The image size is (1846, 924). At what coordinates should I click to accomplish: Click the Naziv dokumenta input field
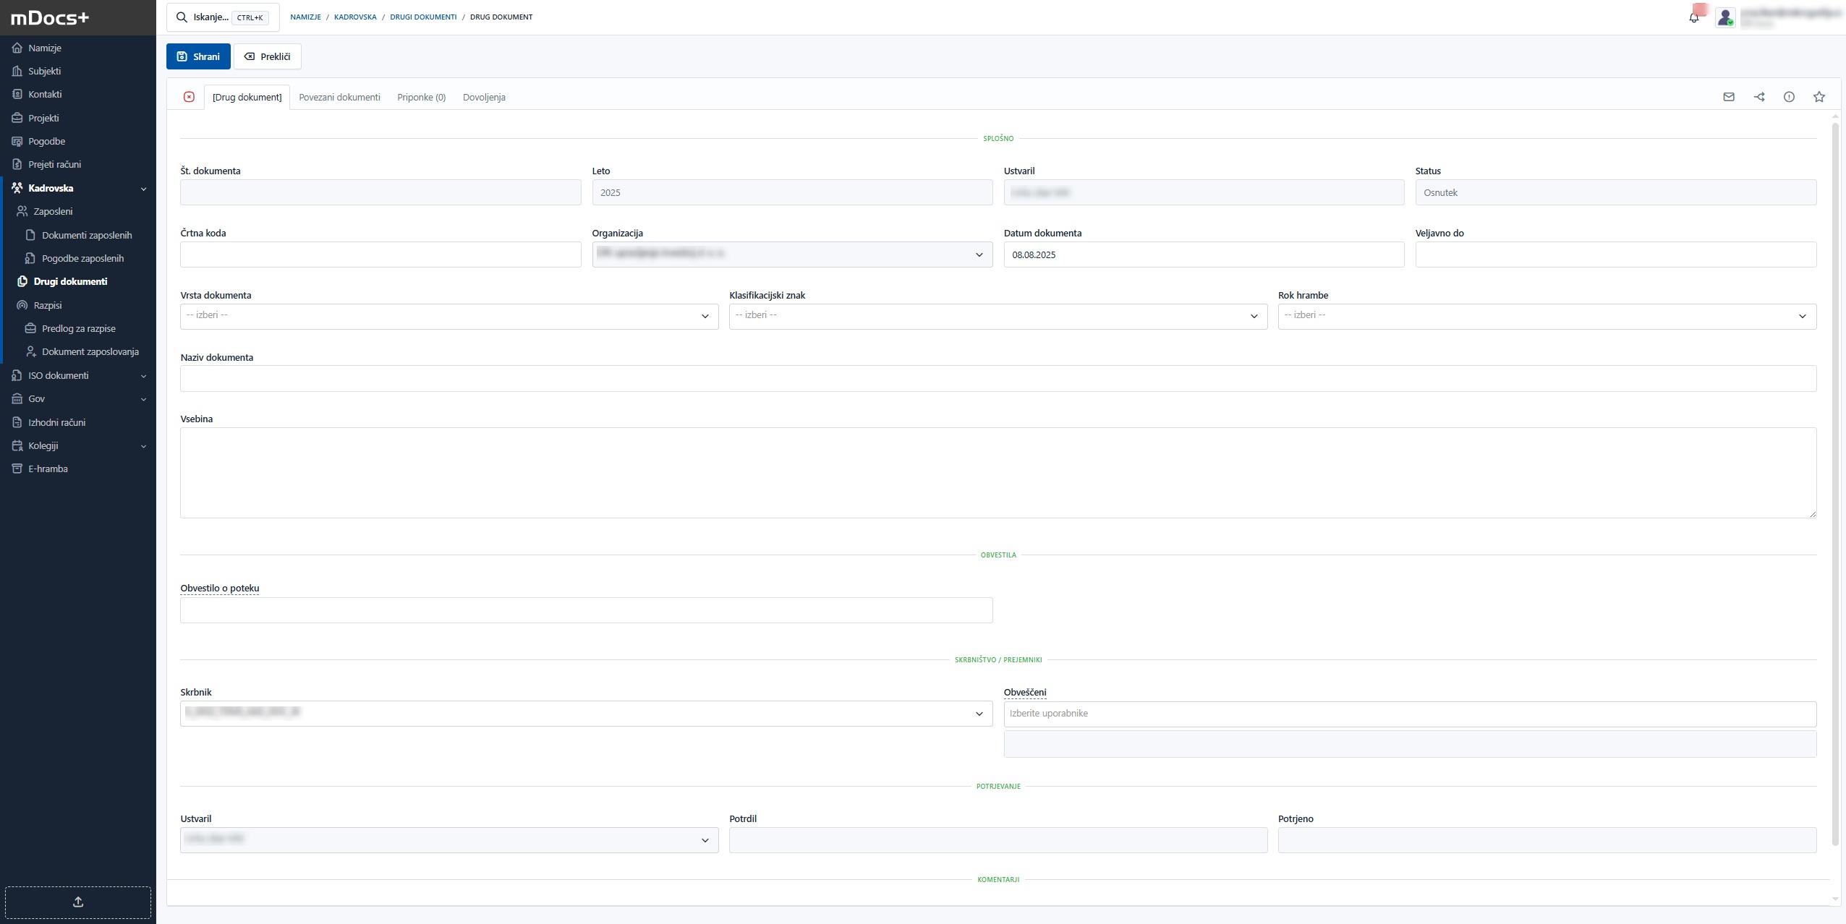[x=998, y=378]
